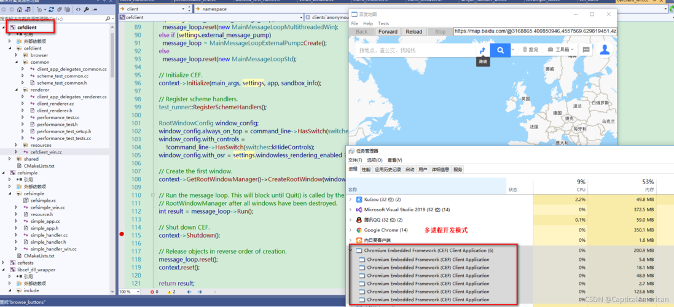
Task: Click the Forward button in CEF client
Action: click(388, 32)
